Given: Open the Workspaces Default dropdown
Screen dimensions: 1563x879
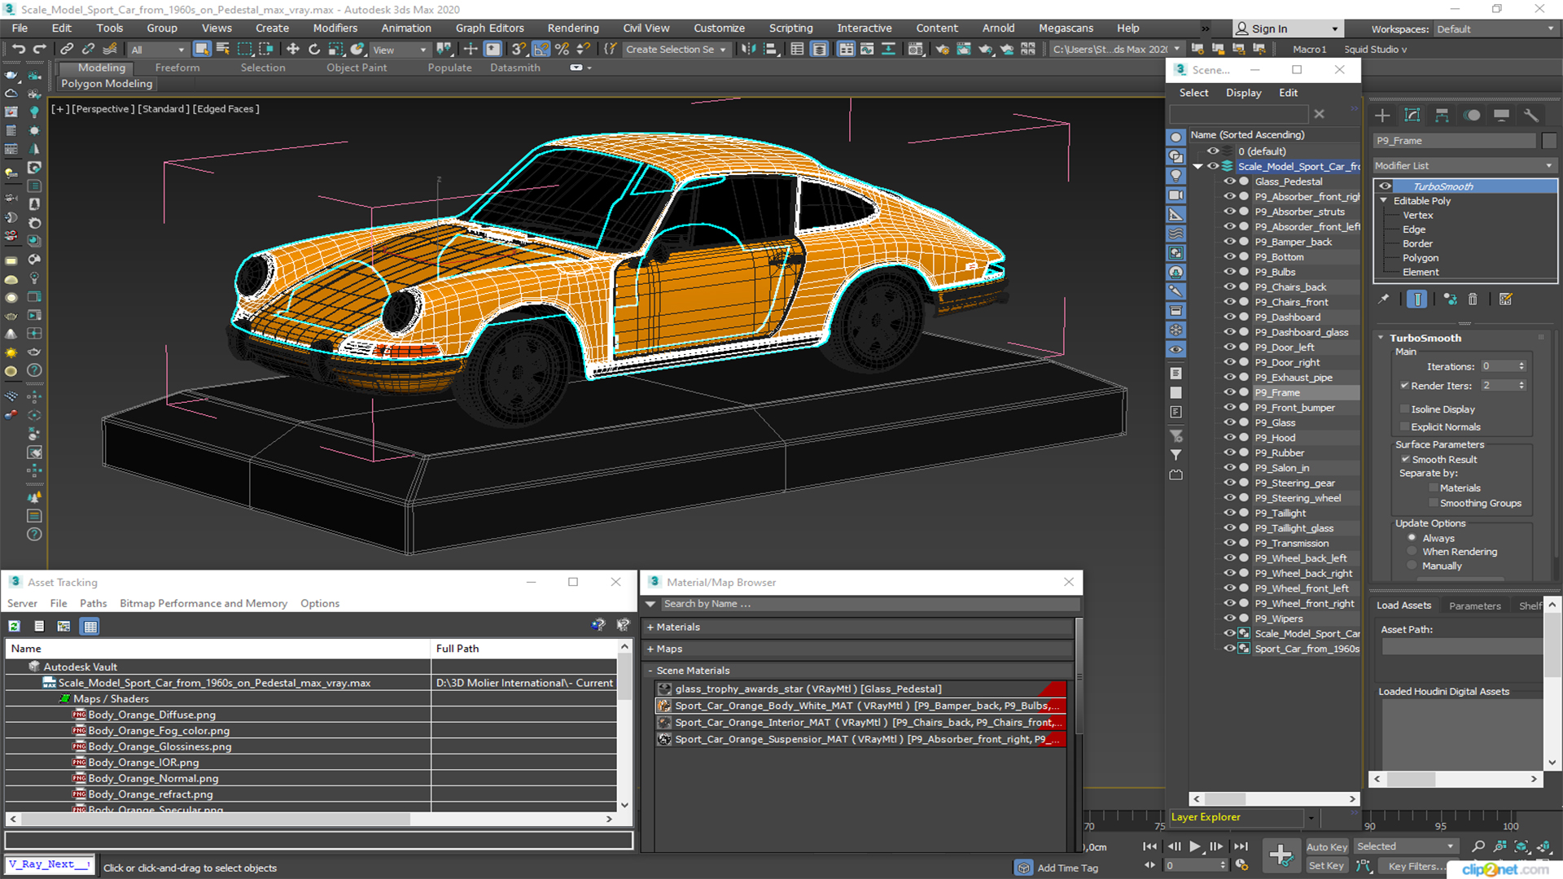Looking at the screenshot, I should coord(1495,29).
